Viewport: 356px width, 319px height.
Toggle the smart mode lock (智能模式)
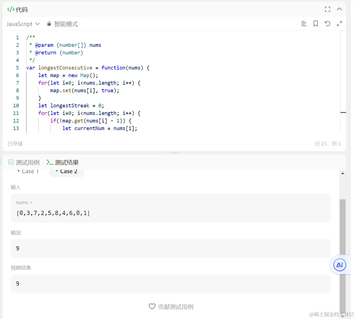(62, 24)
